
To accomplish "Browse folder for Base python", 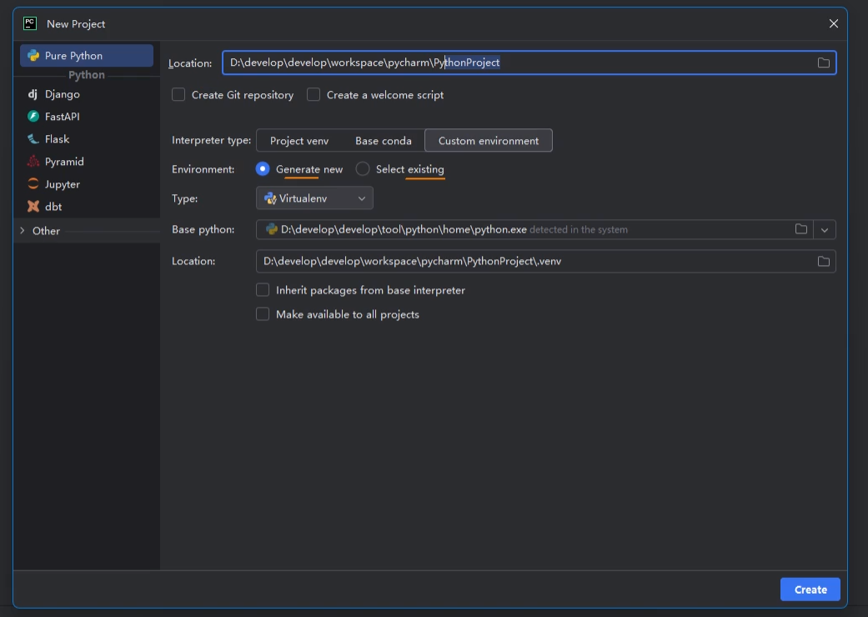I will click(x=801, y=229).
